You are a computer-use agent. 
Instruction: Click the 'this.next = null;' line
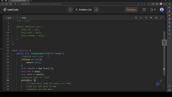click(31, 33)
